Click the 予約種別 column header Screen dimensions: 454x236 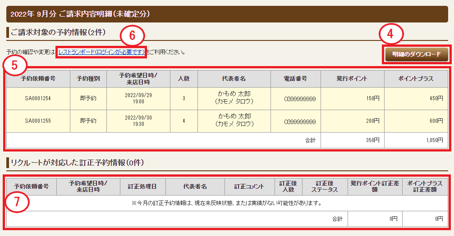(88, 79)
